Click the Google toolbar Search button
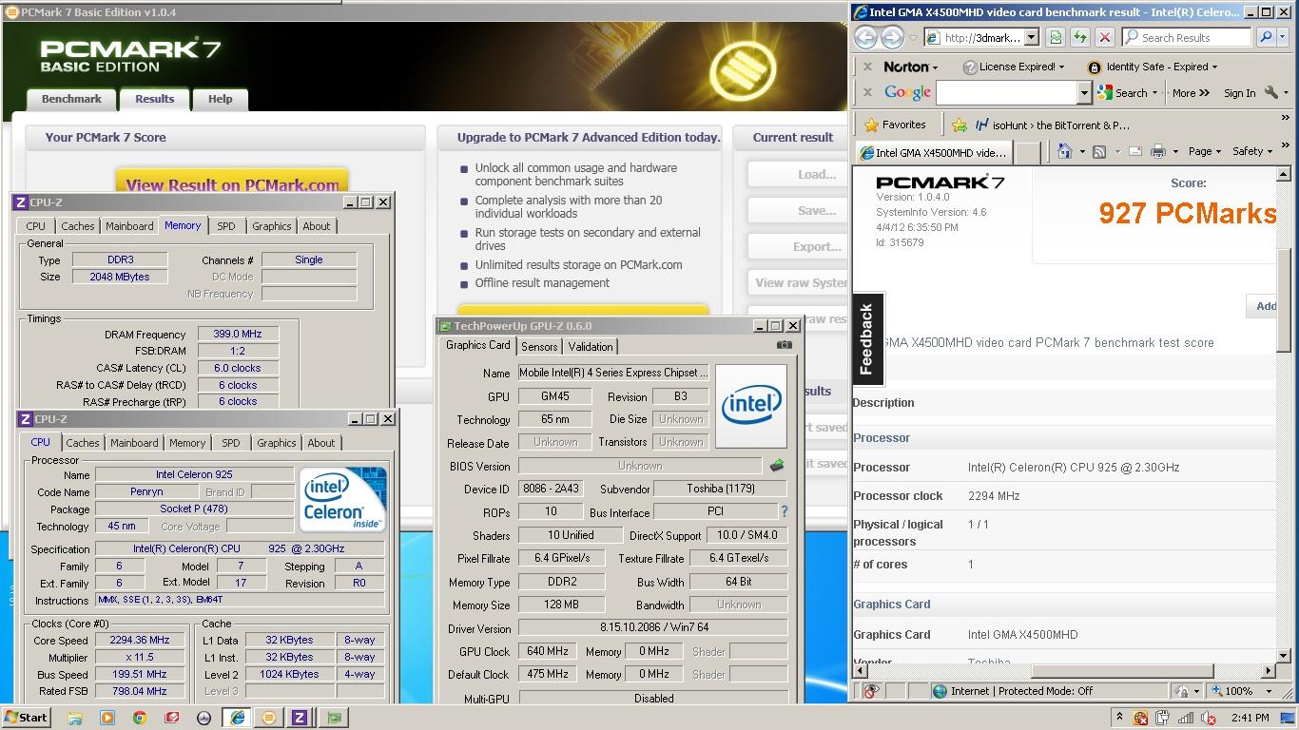The height and width of the screenshot is (730, 1299). [1127, 93]
